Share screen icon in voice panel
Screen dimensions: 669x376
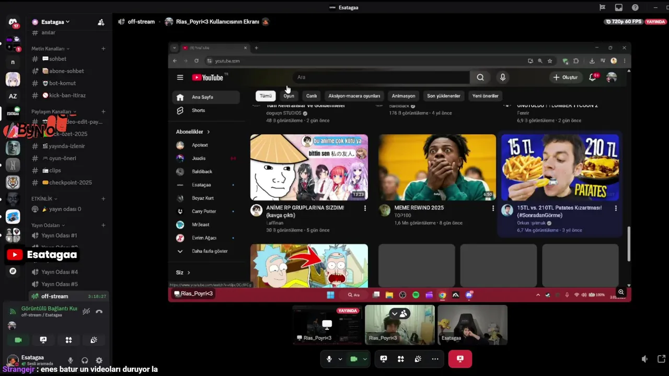pyautogui.click(x=43, y=340)
